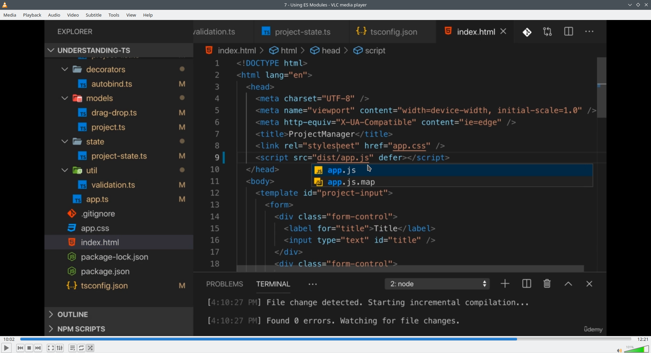Play the paused VLC video
651x353 pixels.
[x=6, y=348]
